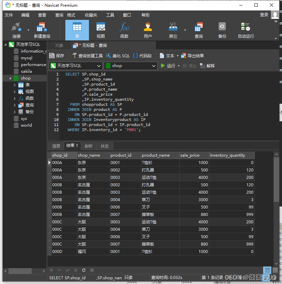Click the 解释 (Explain) button

tap(208, 66)
